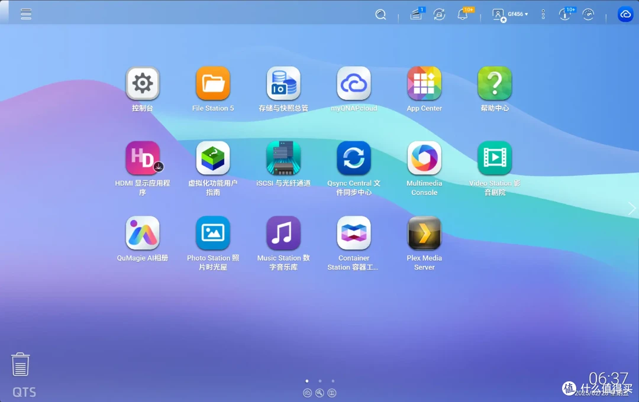Open Qsync Central file sync app

pos(354,158)
